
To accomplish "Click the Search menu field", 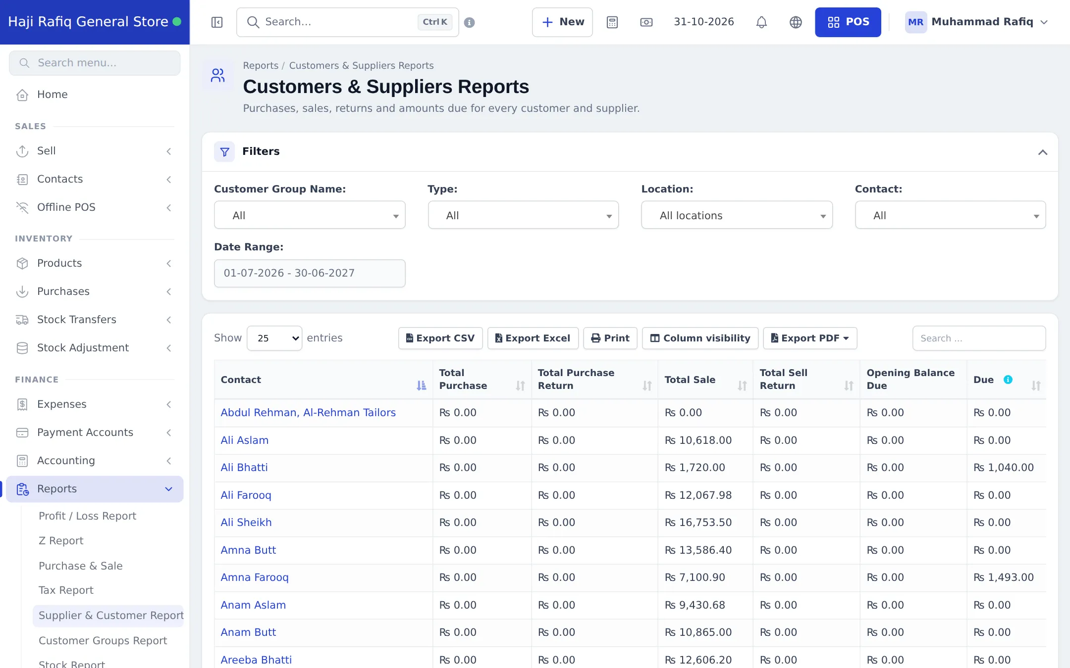I will pos(95,63).
